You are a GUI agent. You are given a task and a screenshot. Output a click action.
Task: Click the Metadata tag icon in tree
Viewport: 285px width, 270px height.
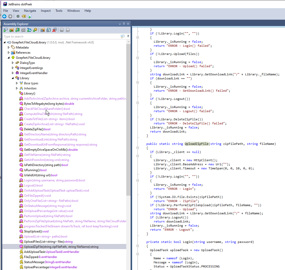click(x=13, y=48)
